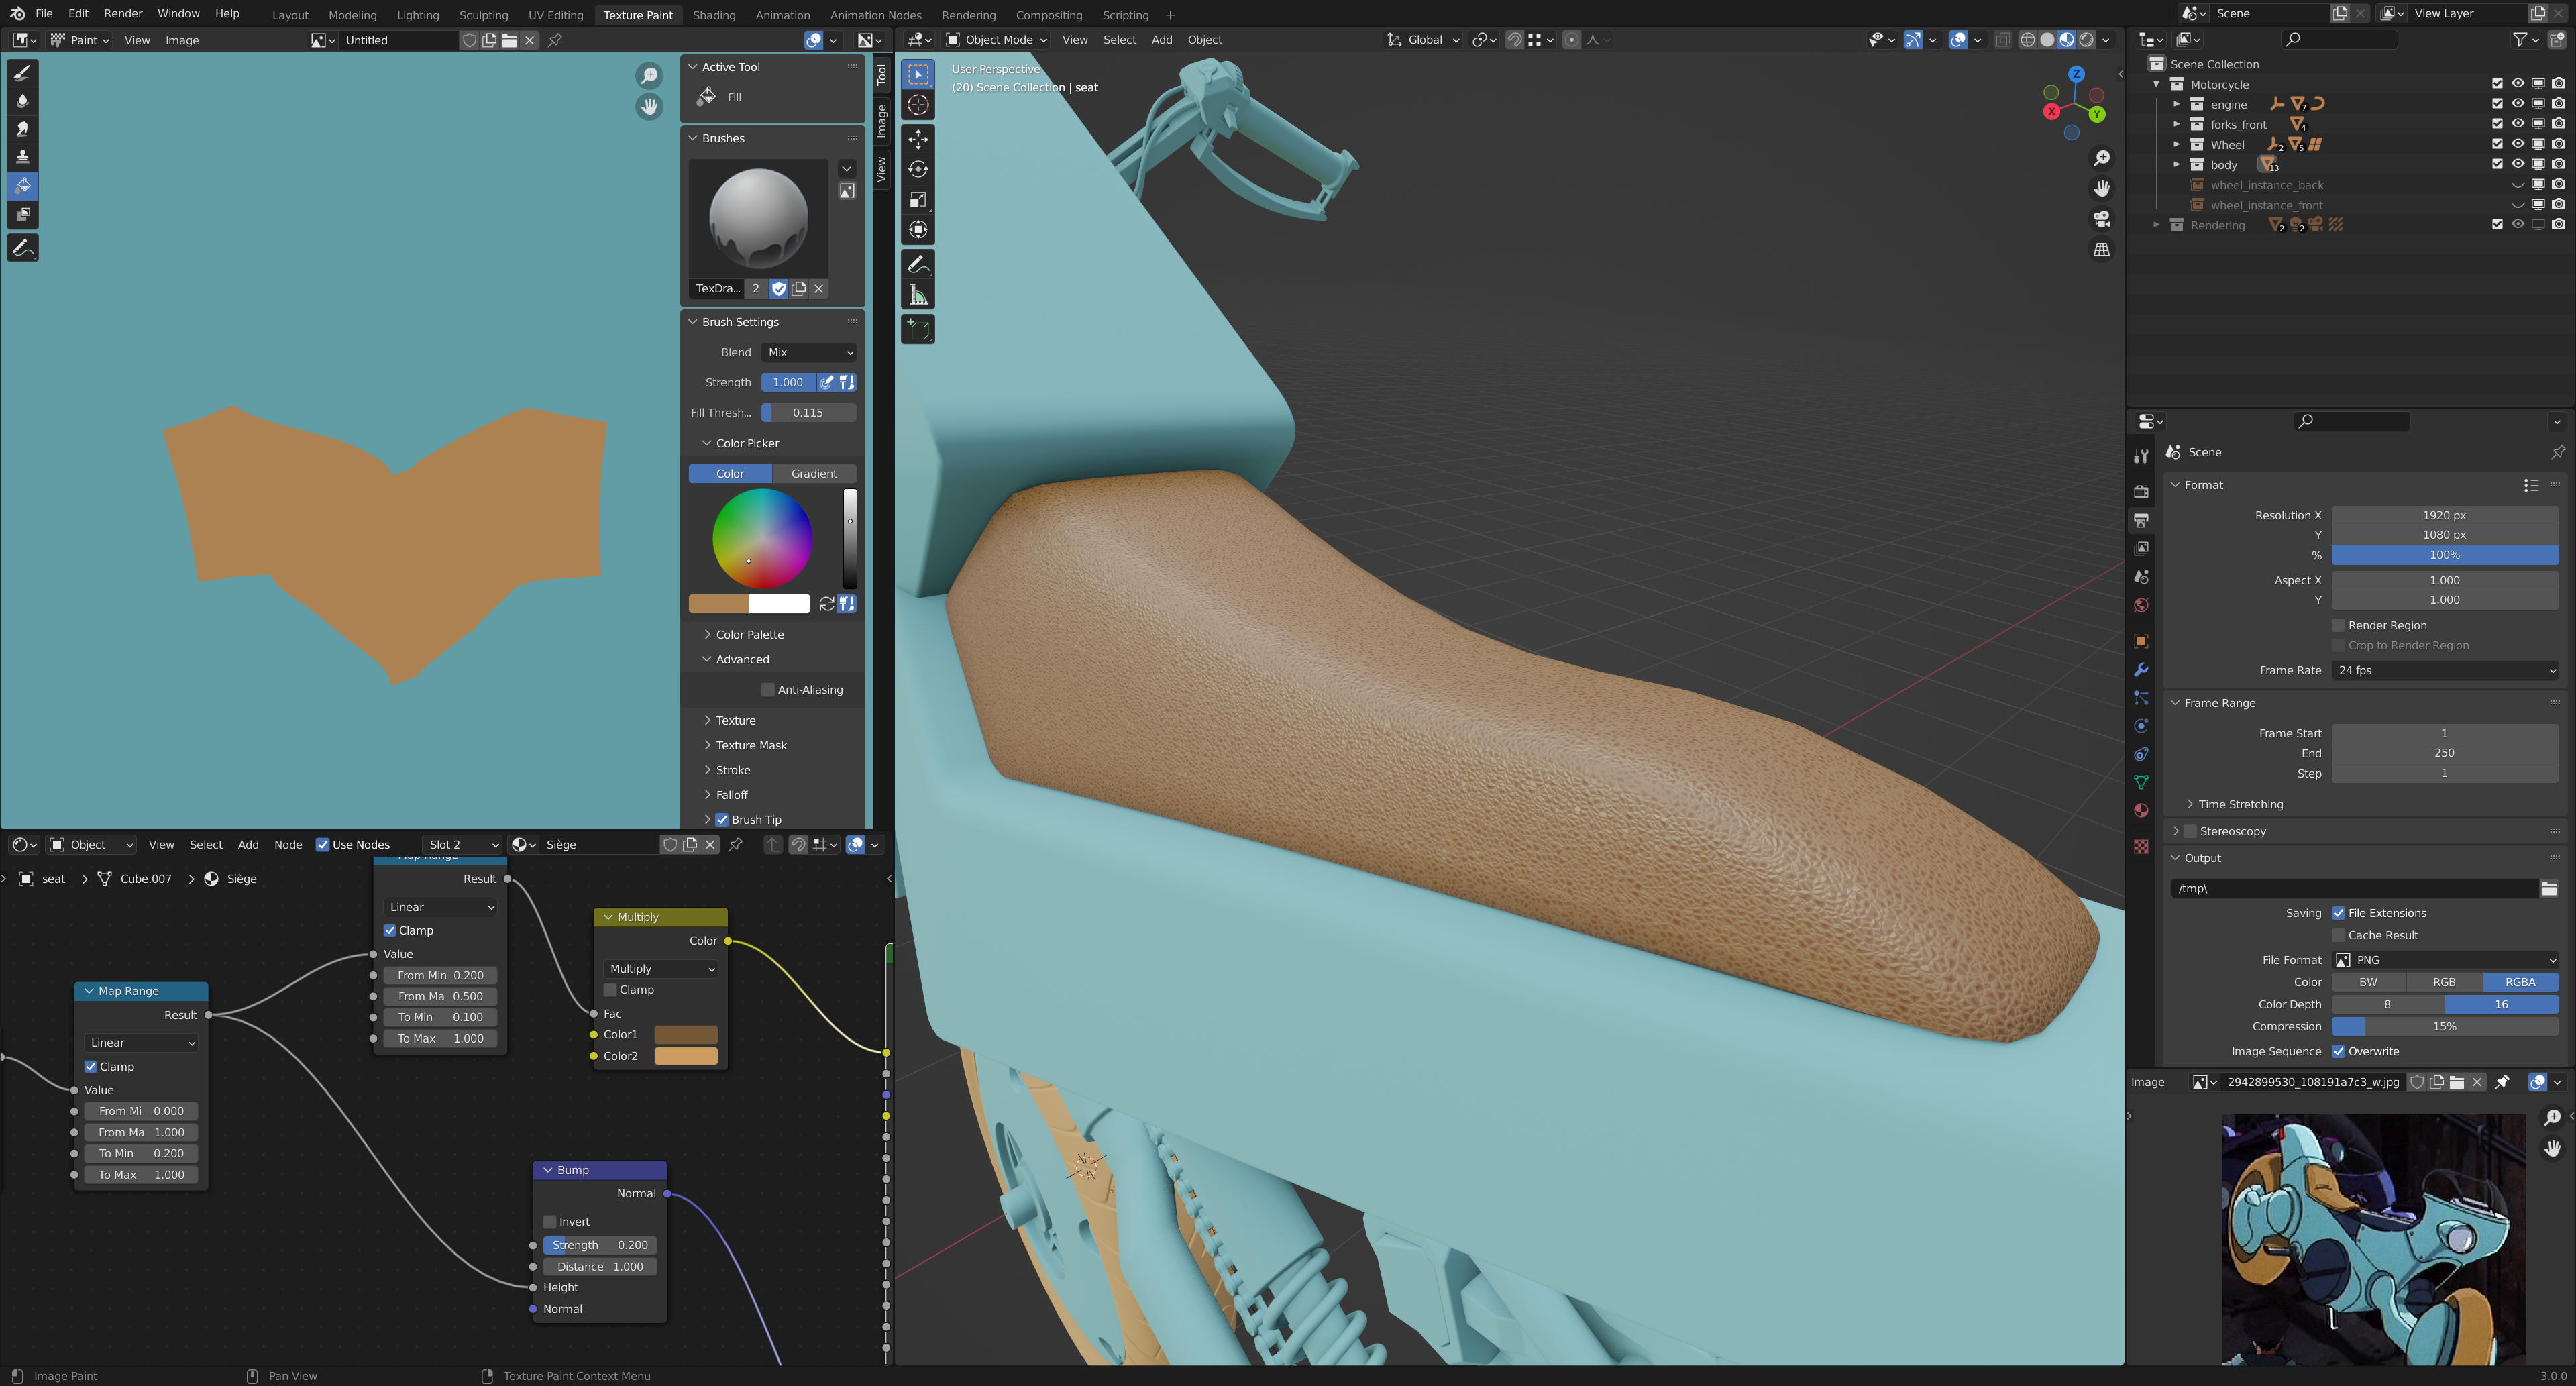Image resolution: width=2576 pixels, height=1386 pixels.
Task: Activate the Rotate tool in 3D viewport
Action: point(918,170)
